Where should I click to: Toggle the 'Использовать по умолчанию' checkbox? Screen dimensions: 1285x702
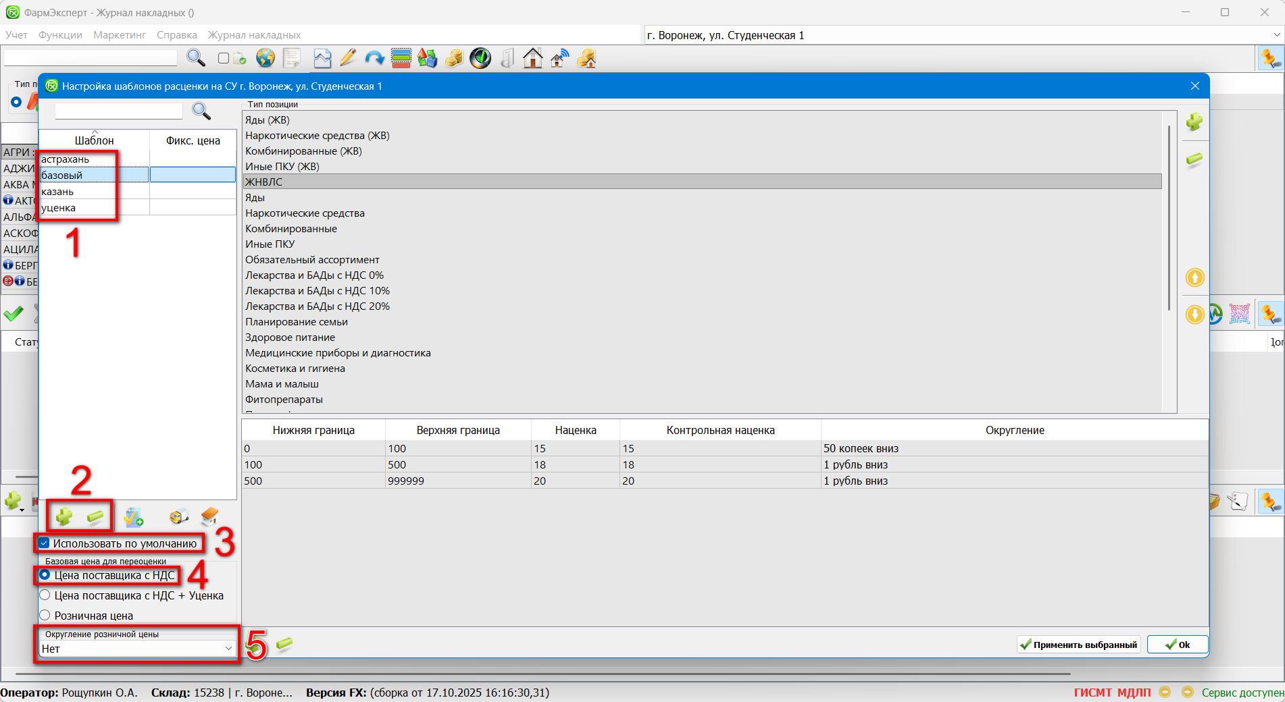45,543
